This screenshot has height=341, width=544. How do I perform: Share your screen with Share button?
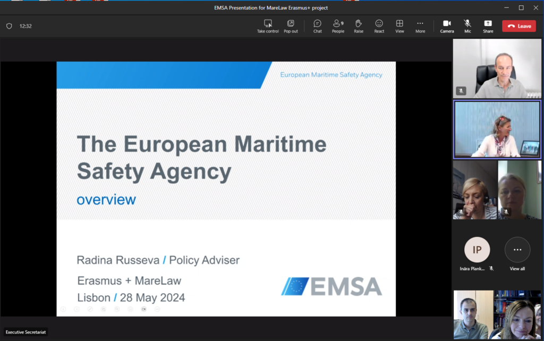point(488,25)
